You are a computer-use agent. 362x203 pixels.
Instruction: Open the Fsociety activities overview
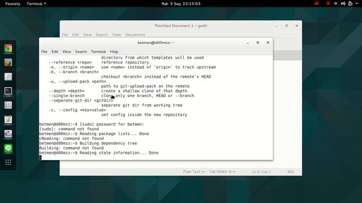12,4
